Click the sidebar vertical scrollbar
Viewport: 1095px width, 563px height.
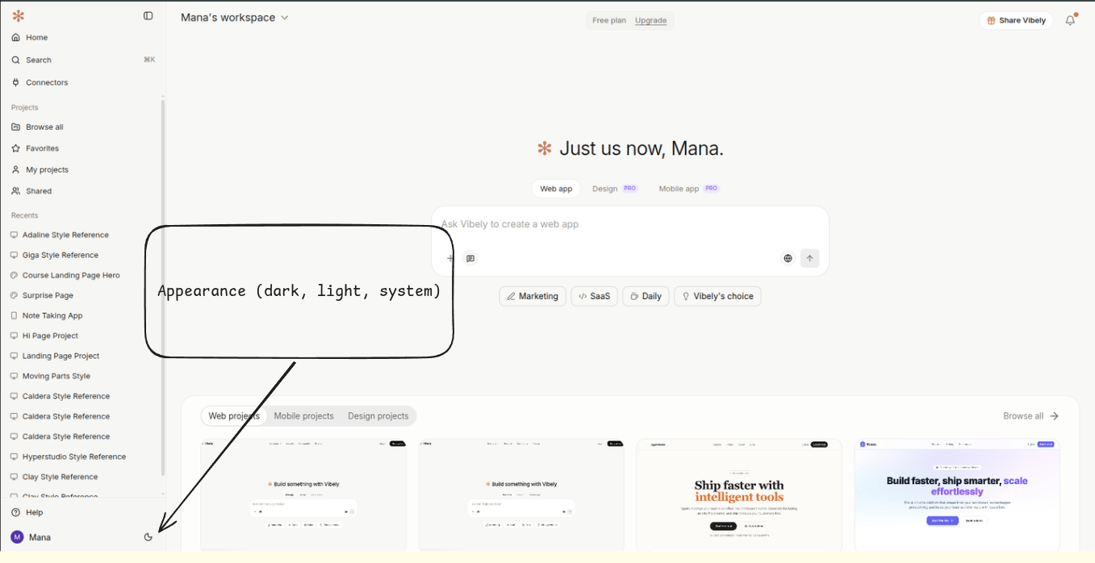point(162,289)
